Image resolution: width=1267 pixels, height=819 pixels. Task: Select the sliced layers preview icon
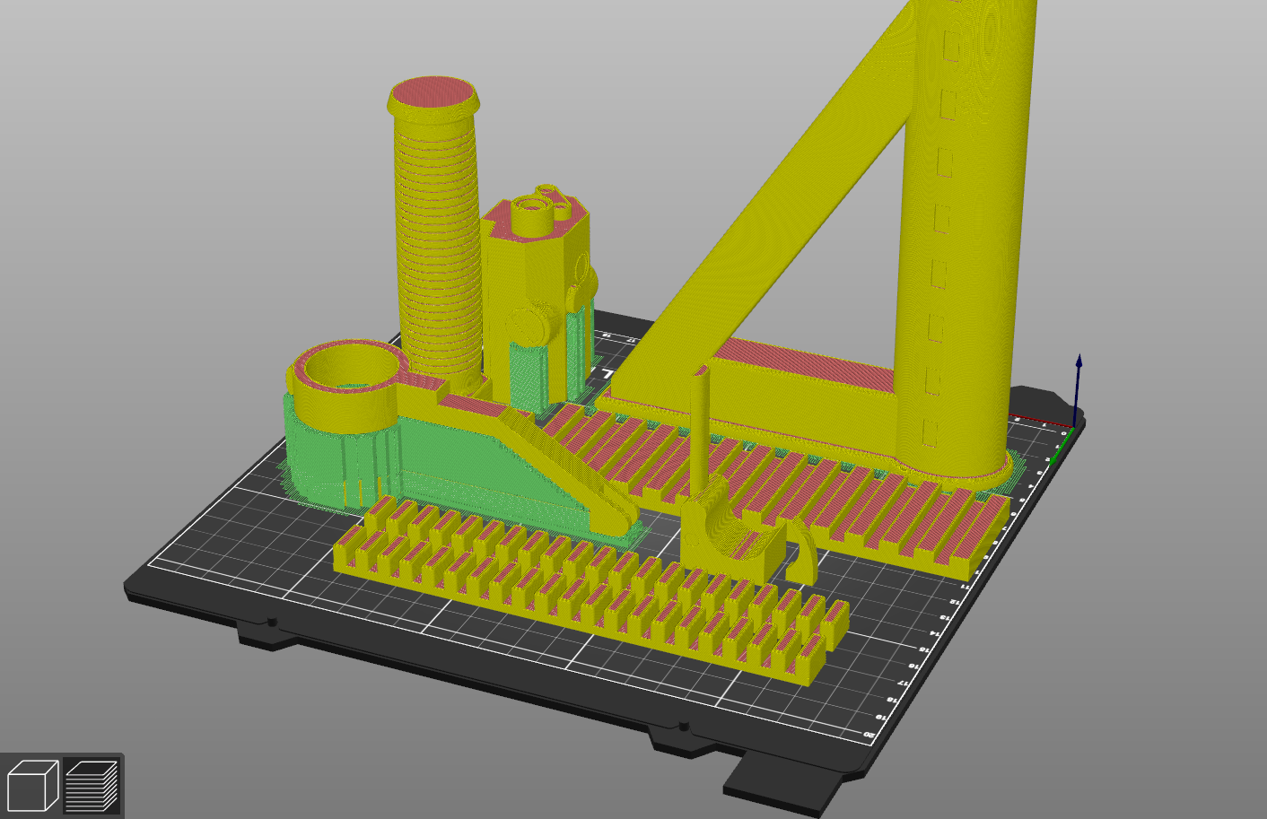pos(92,786)
